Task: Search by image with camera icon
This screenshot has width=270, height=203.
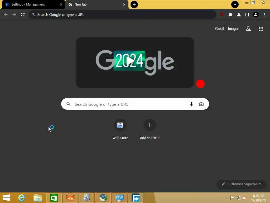Action: [201, 104]
